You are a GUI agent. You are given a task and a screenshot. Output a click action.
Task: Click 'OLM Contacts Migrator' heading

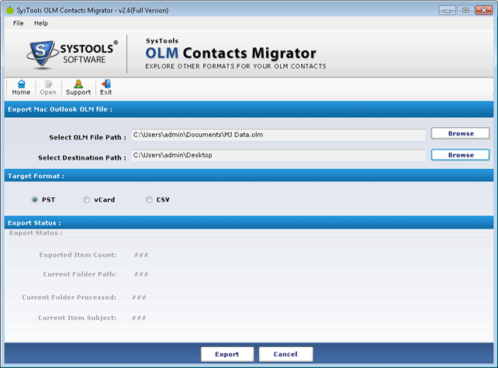point(231,53)
